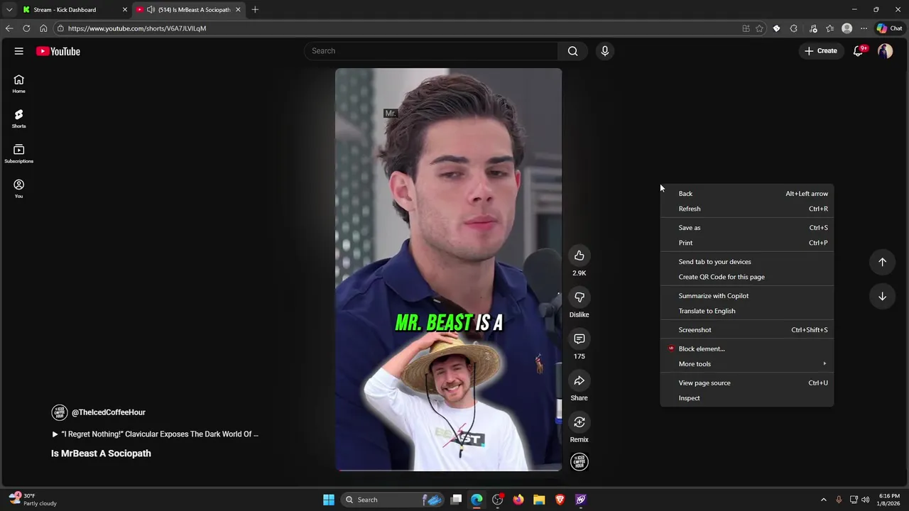Viewport: 909px width, 511px height.
Task: Remix this short
Action: click(x=579, y=422)
